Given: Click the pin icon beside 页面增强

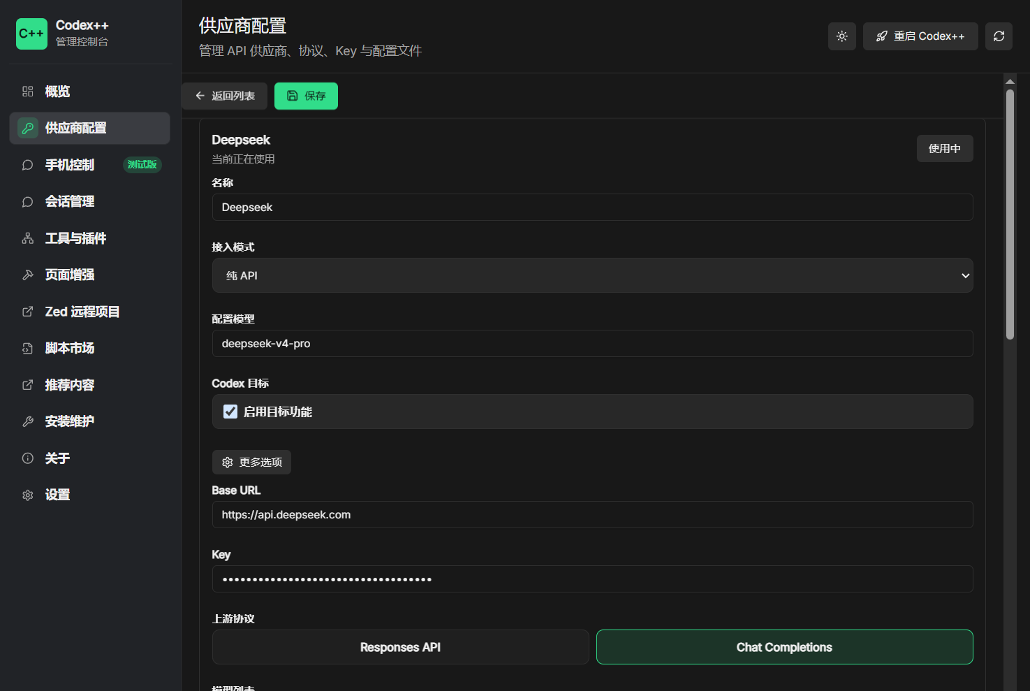Looking at the screenshot, I should [x=28, y=275].
